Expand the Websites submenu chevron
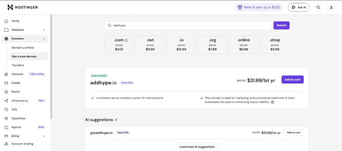Image resolution: width=342 pixels, height=151 pixels. coord(44,30)
